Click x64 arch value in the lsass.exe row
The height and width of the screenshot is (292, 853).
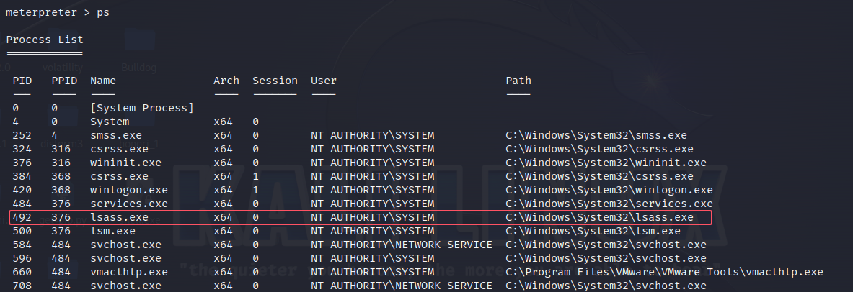coord(223,217)
